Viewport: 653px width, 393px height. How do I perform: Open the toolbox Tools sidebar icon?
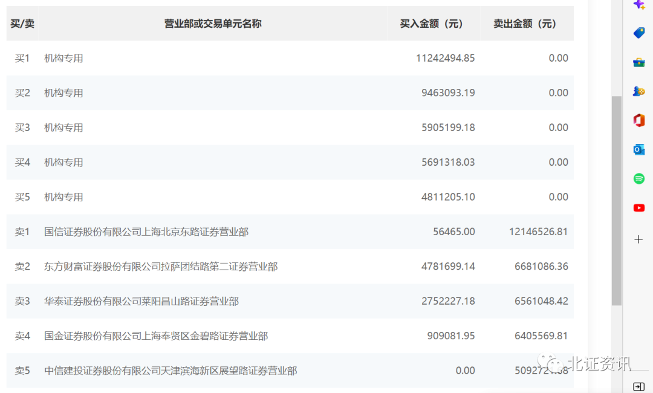pyautogui.click(x=639, y=62)
